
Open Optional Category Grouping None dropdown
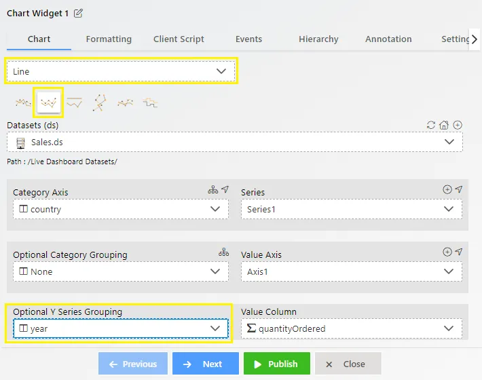[121, 271]
